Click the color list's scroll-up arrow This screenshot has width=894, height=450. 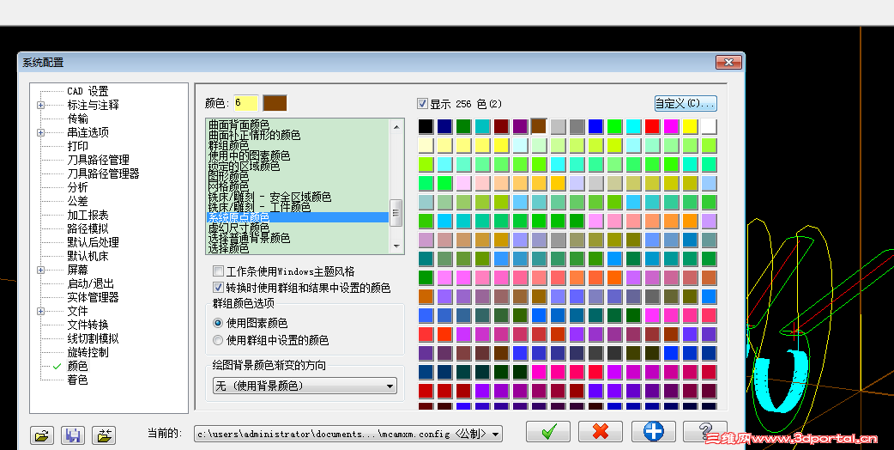pyautogui.click(x=396, y=126)
